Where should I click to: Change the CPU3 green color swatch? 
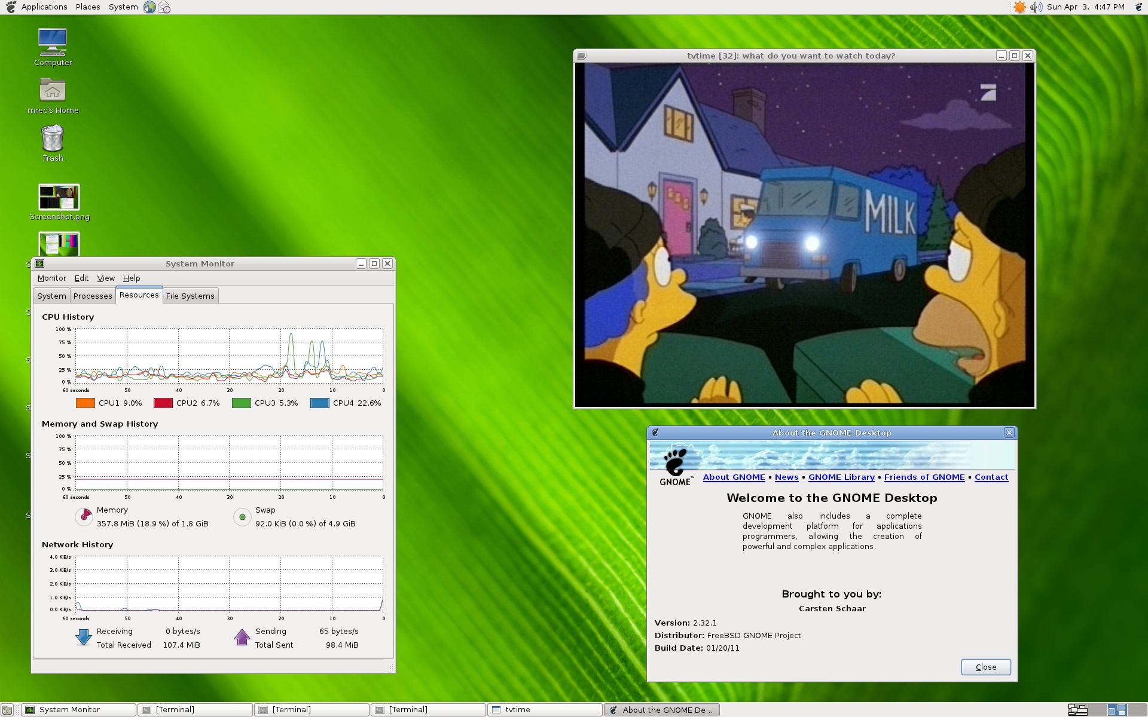(x=242, y=403)
